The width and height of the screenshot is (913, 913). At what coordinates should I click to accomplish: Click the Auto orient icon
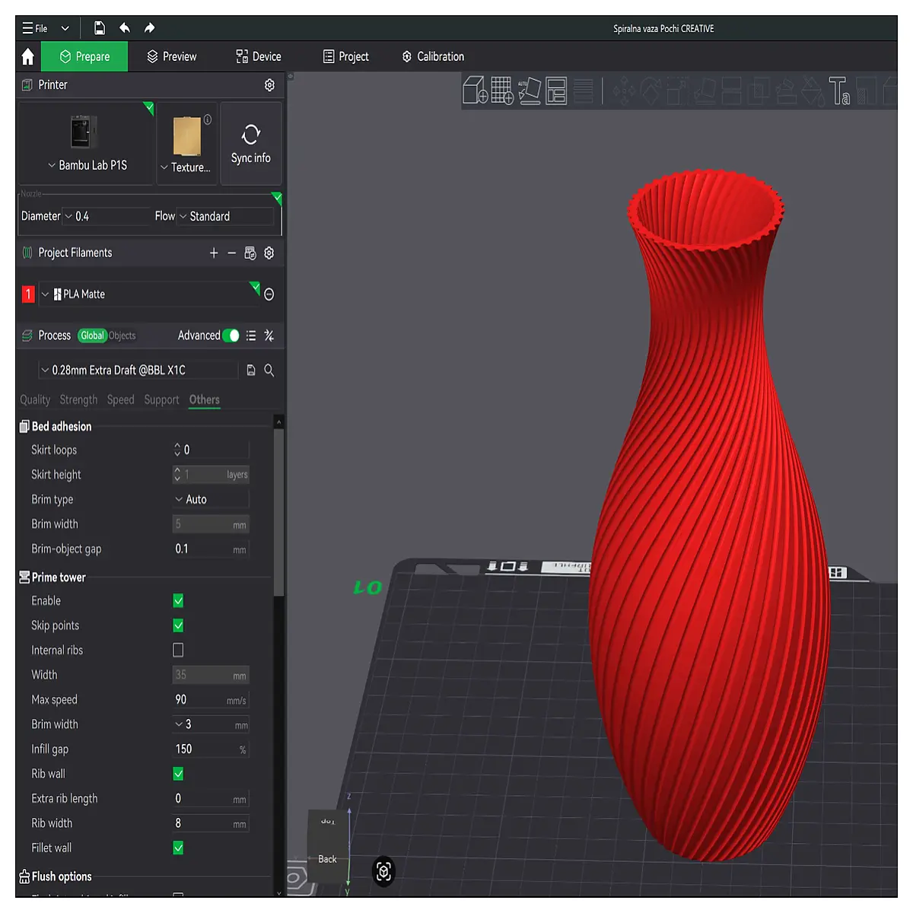[530, 91]
